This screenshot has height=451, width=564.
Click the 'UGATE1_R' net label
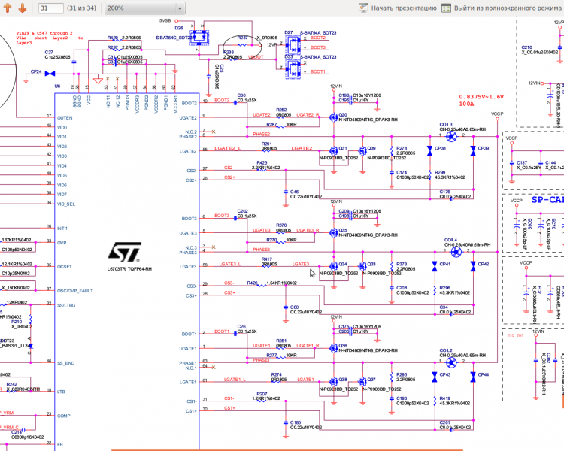(x=308, y=346)
